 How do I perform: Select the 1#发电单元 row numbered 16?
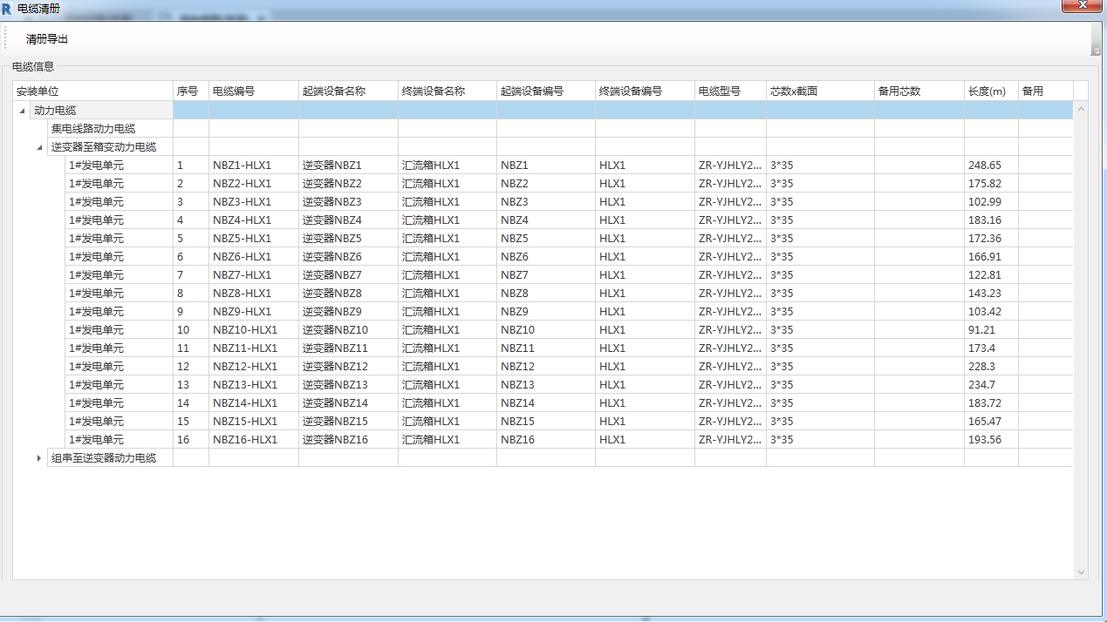click(x=96, y=440)
